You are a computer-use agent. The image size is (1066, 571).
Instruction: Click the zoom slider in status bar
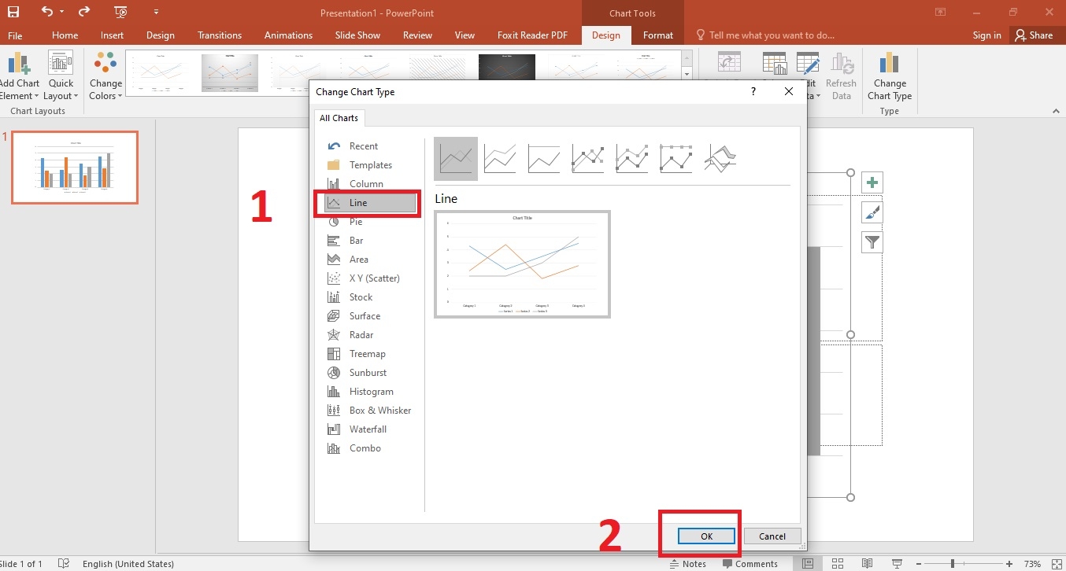(953, 564)
